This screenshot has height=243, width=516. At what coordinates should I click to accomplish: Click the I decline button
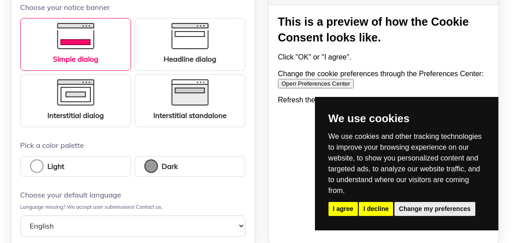(x=376, y=209)
